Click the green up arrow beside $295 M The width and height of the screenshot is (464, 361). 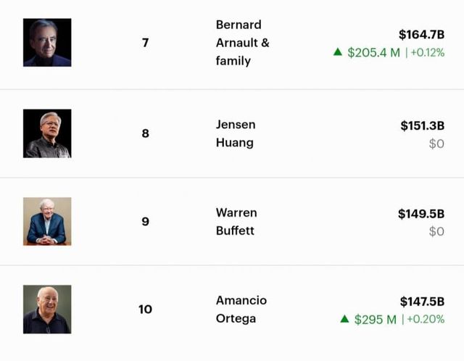click(x=344, y=319)
